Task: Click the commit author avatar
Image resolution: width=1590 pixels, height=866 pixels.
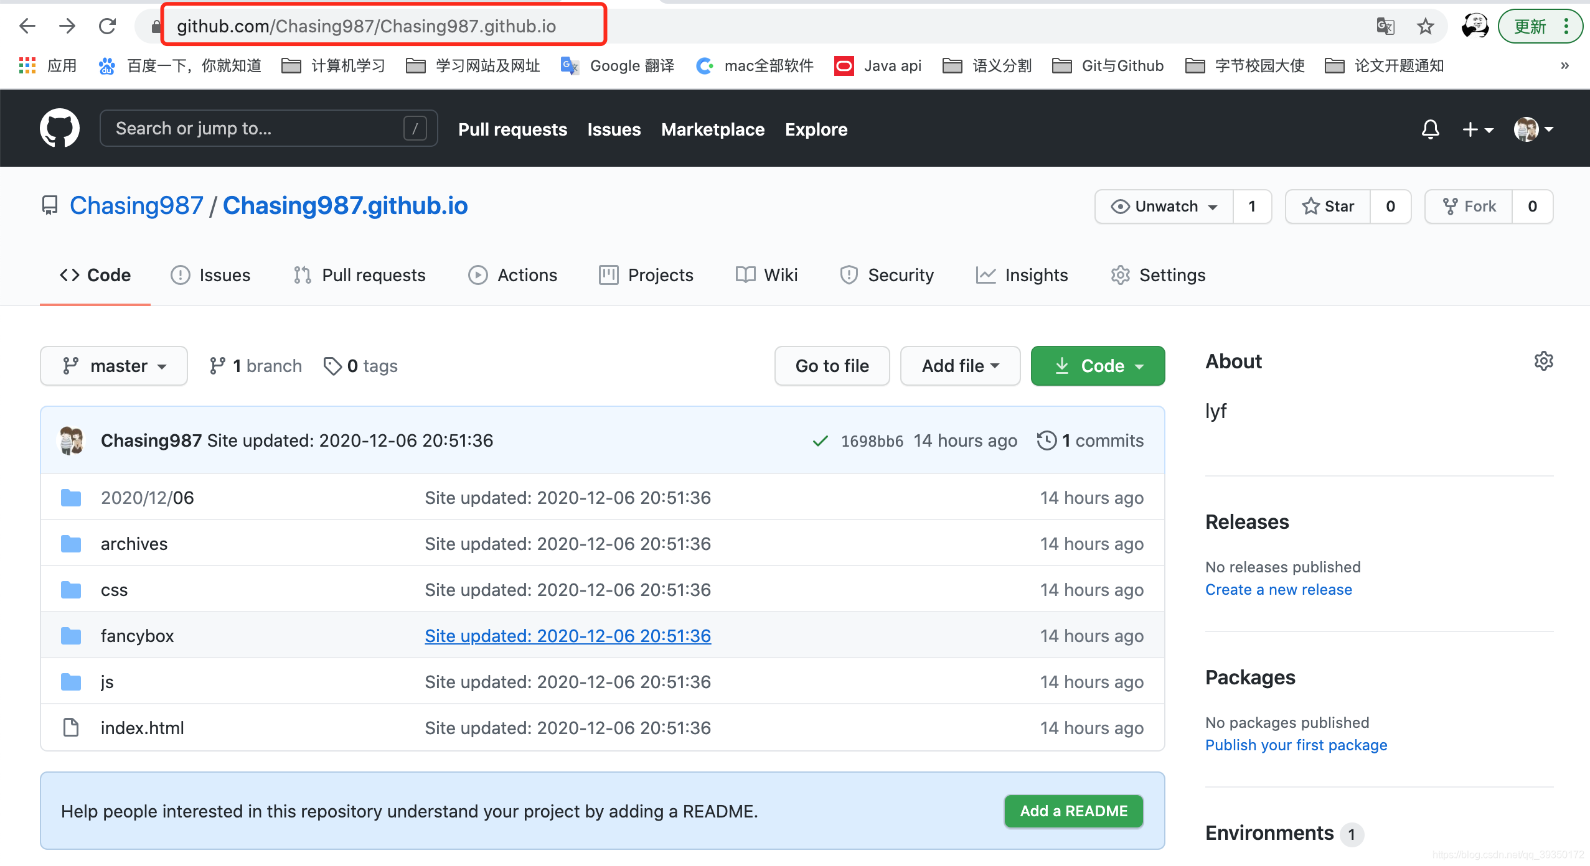Action: (x=72, y=440)
